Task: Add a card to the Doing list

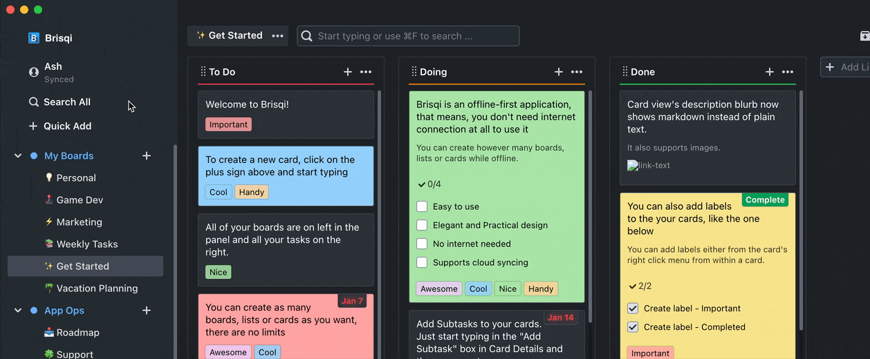Action: coord(559,72)
